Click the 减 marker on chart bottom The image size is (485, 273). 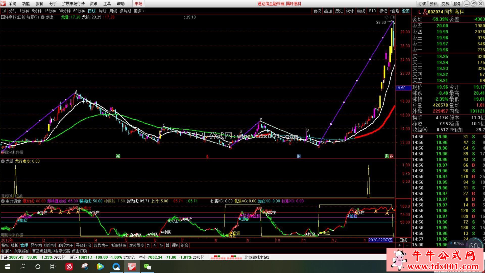click(118, 156)
